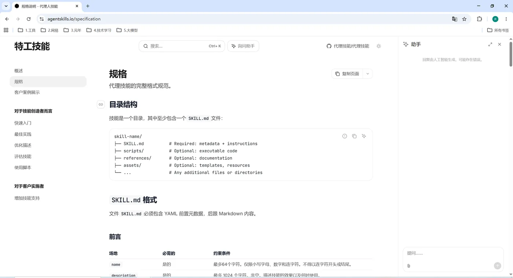Viewport: 513px width, 278px height.
Task: Open the 增加技能支持 sidebar link
Action: tap(27, 198)
